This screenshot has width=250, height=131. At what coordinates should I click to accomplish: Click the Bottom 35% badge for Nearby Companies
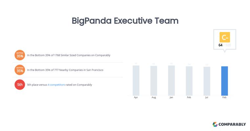coord(20,70)
